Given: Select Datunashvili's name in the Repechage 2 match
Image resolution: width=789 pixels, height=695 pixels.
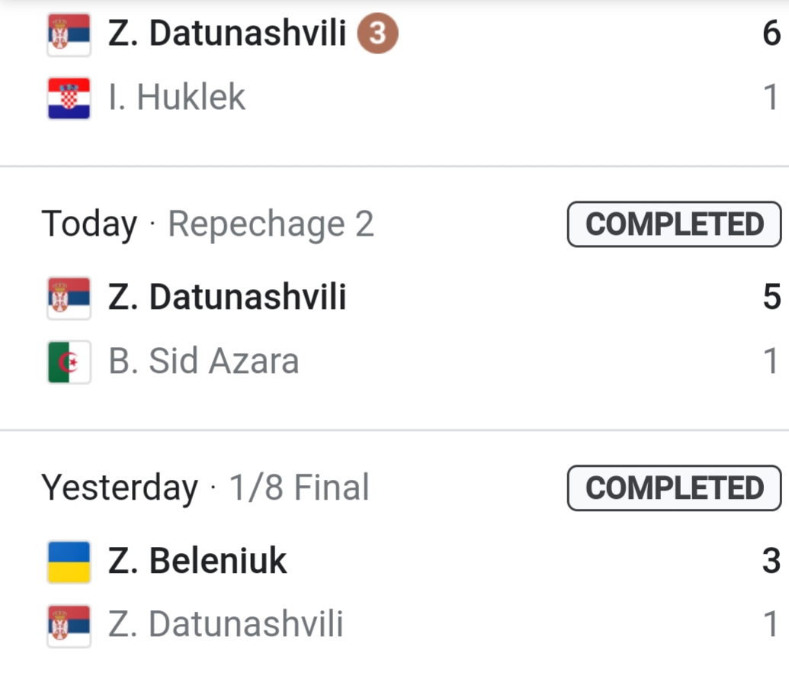Looking at the screenshot, I should (x=227, y=298).
